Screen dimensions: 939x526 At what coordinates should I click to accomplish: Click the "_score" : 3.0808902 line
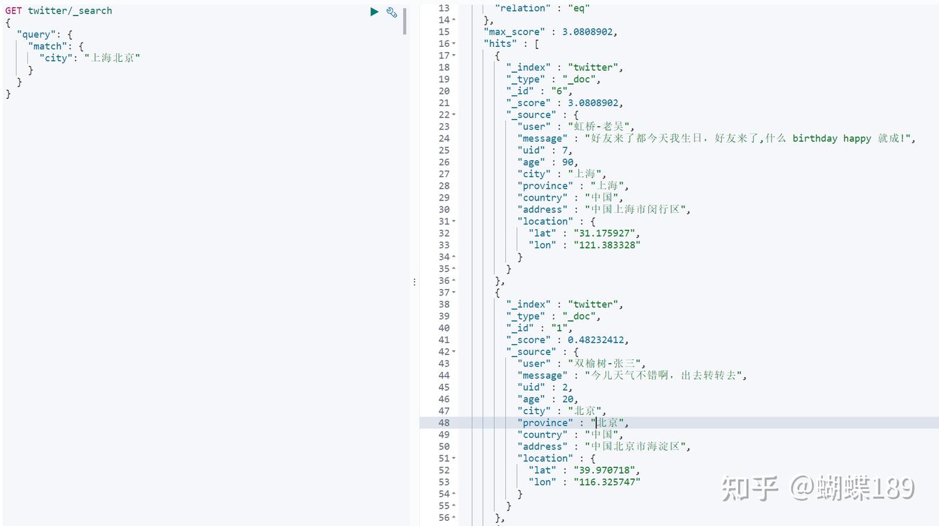point(565,103)
